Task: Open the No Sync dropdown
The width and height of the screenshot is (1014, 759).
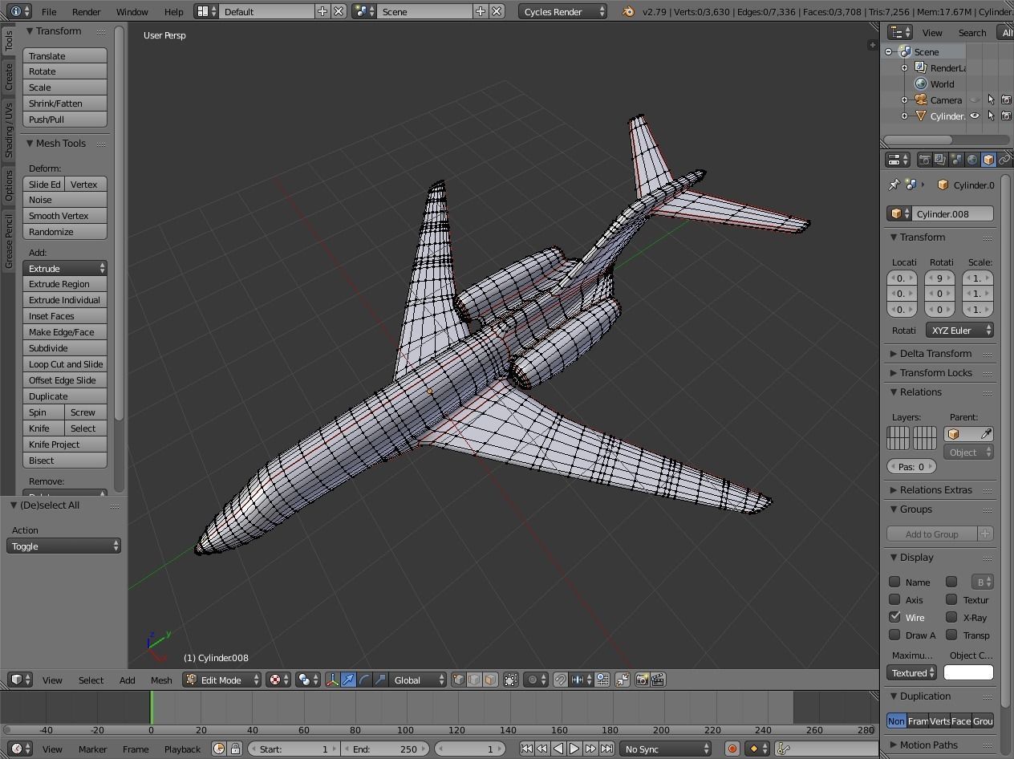Action: coord(665,749)
